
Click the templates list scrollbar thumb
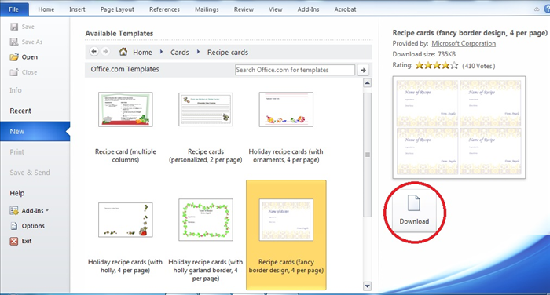367,155
